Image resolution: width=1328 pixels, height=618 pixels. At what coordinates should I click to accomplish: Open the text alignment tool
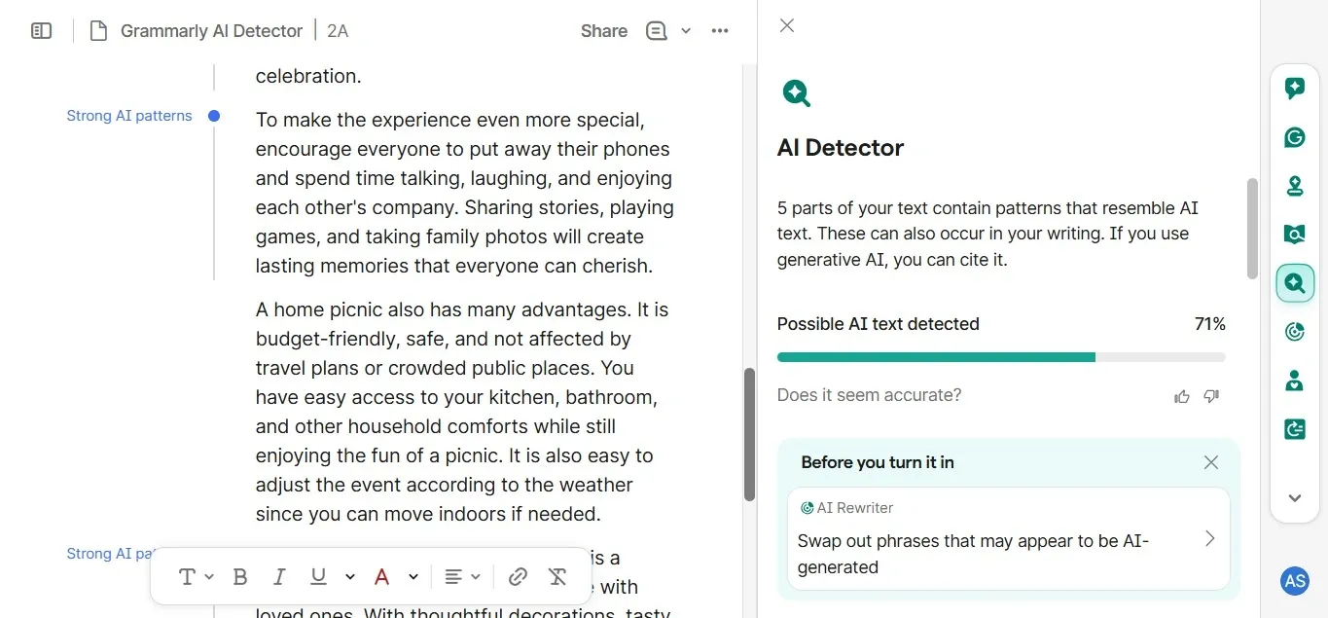[452, 577]
